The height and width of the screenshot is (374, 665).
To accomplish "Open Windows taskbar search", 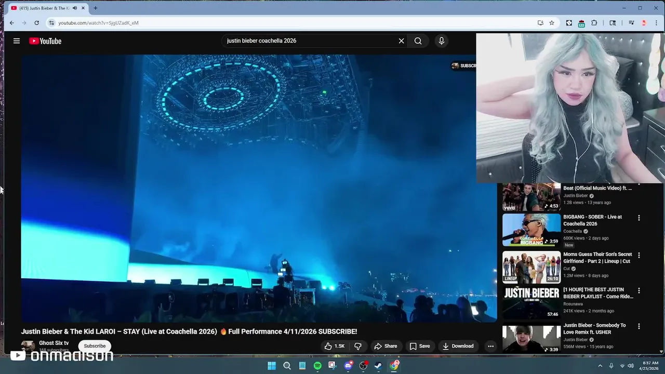I will (287, 366).
